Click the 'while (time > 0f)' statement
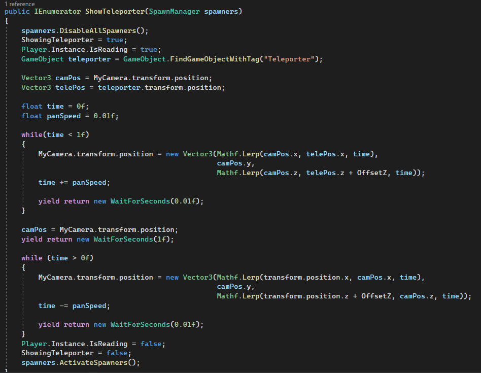 click(x=57, y=258)
